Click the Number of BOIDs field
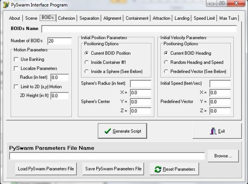248x184 pixels. pyautogui.click(x=60, y=41)
